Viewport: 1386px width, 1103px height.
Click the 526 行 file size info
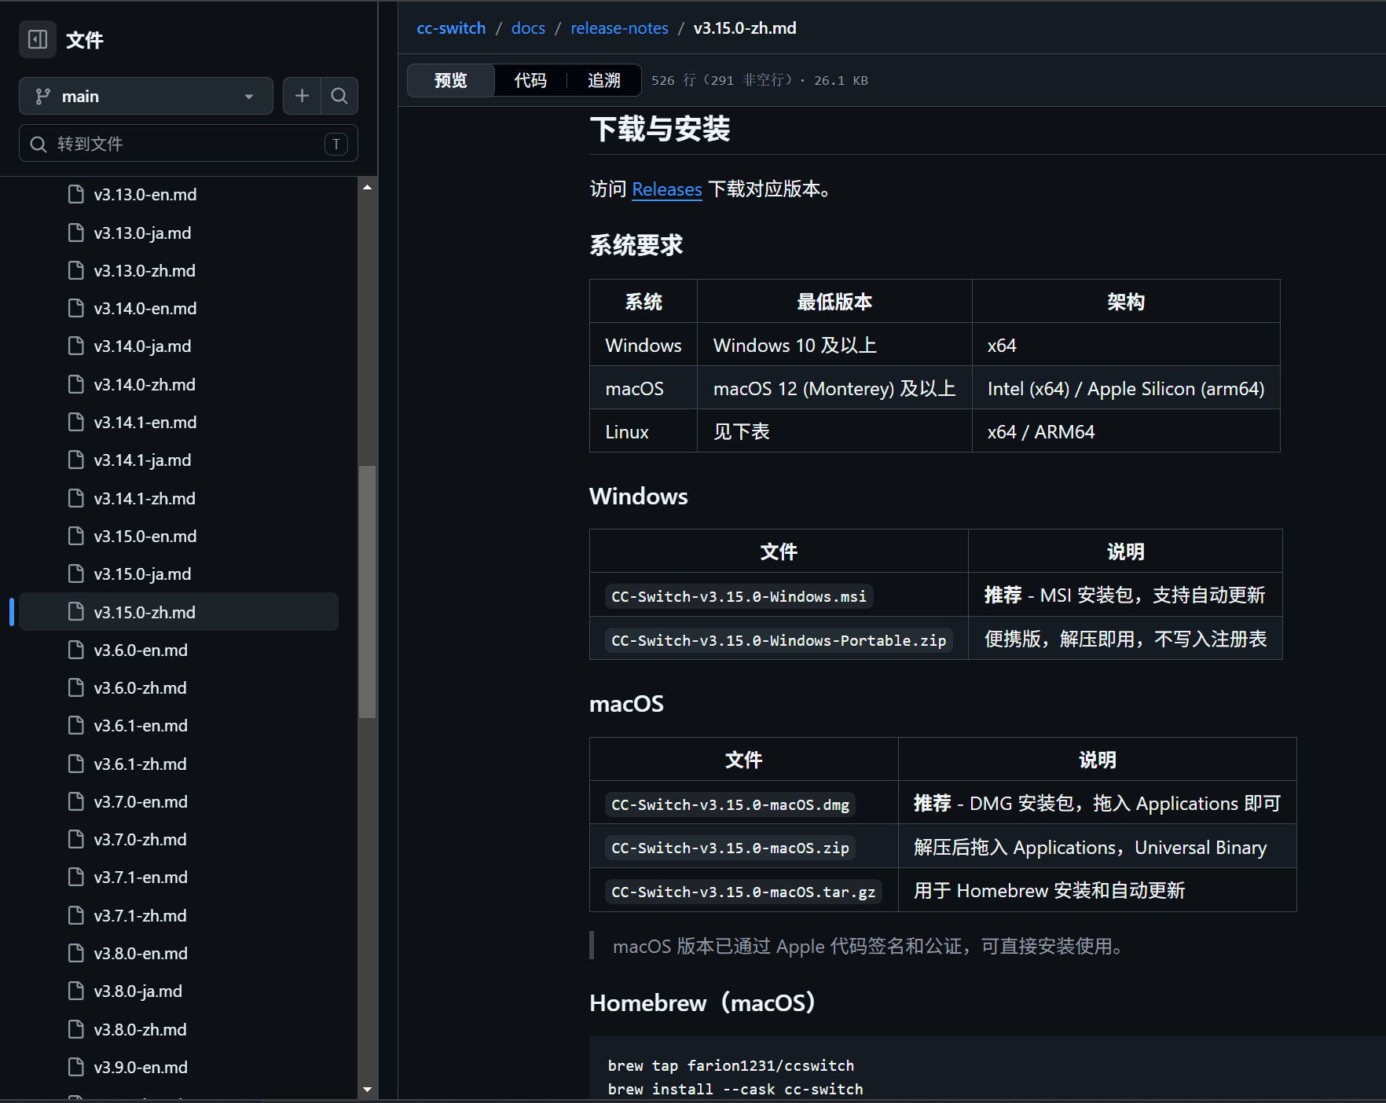click(760, 80)
